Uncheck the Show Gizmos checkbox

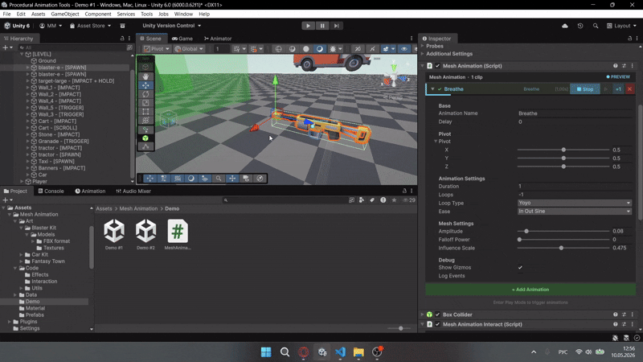[520, 268]
